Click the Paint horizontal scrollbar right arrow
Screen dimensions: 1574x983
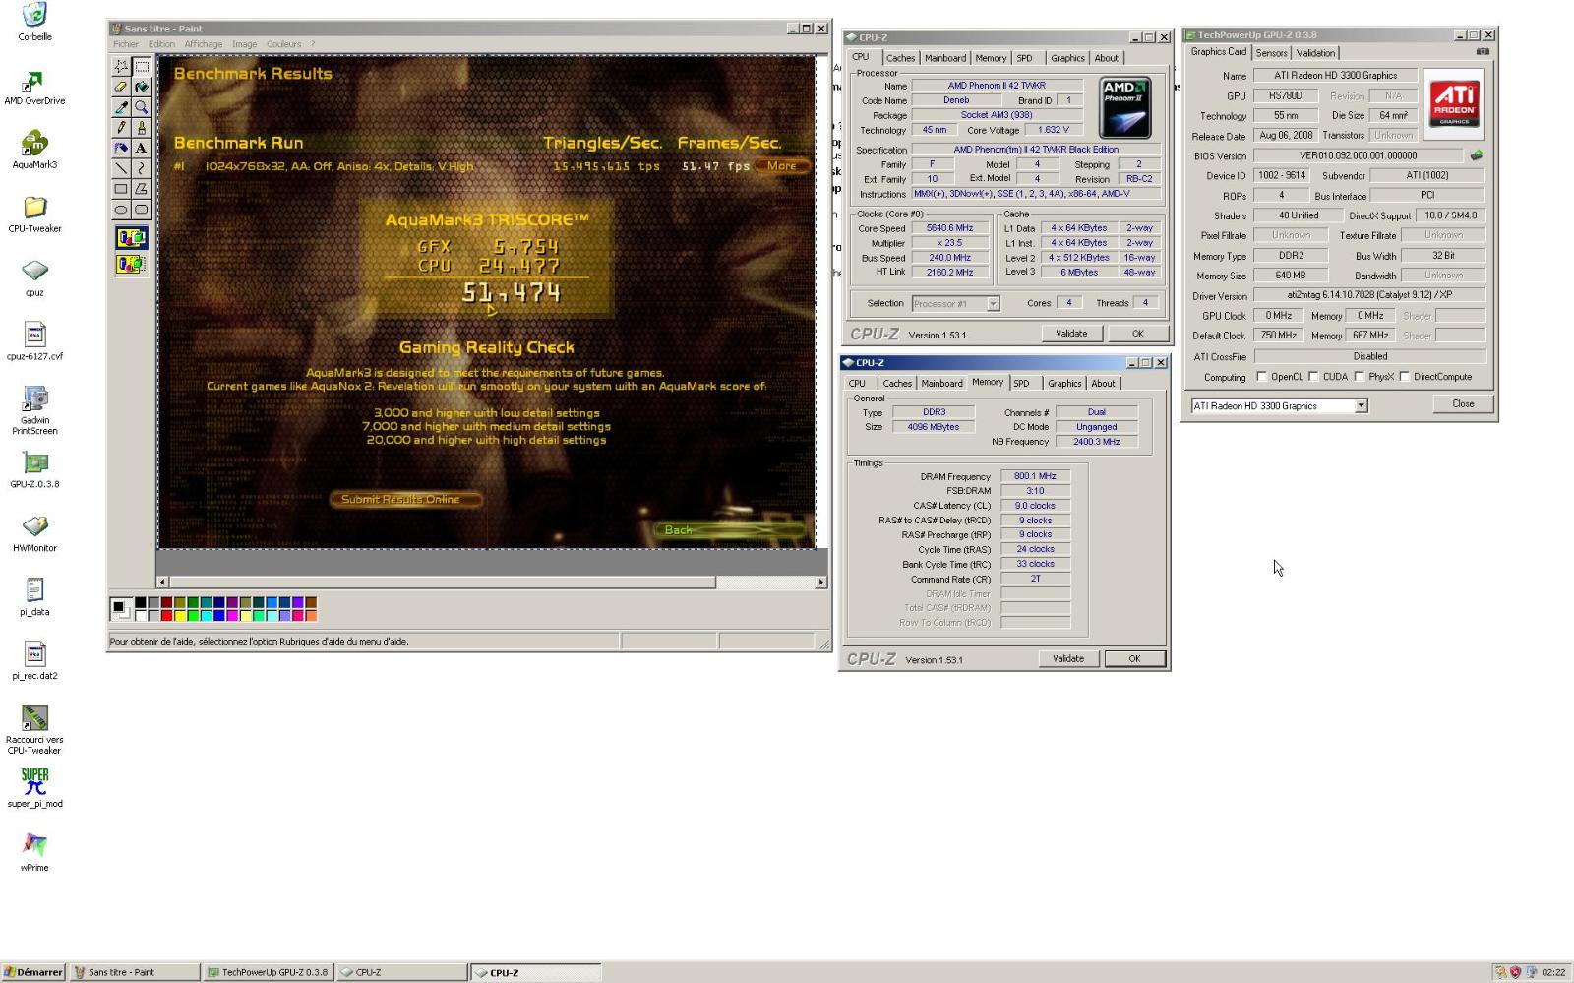(x=821, y=583)
